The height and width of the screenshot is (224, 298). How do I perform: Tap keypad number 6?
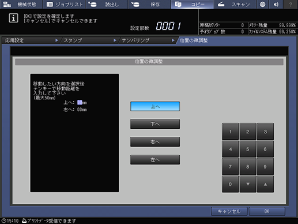(x=265, y=149)
